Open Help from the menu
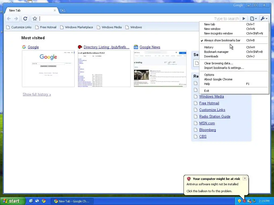Image resolution: width=274 pixels, height=205 pixels. tap(234, 84)
